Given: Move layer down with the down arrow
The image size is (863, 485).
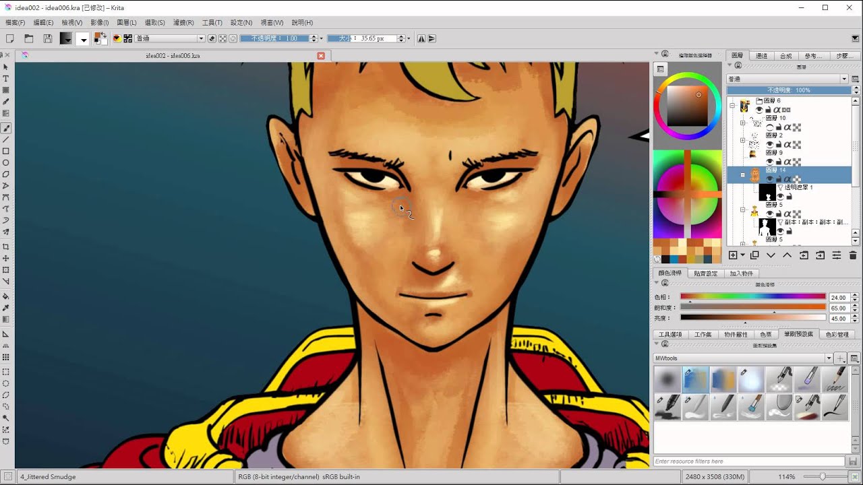Looking at the screenshot, I should tap(771, 255).
